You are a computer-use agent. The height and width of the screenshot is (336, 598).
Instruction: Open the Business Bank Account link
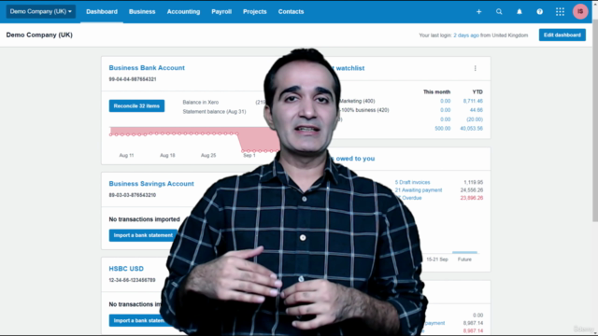(x=147, y=68)
